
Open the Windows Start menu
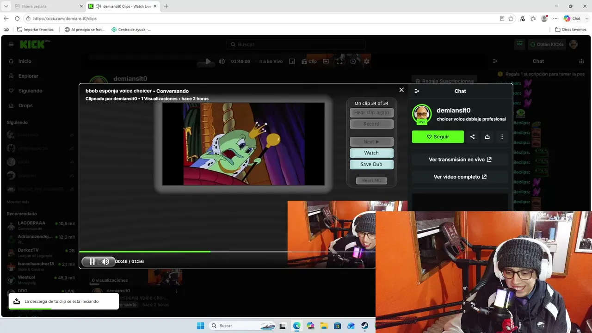tap(201, 326)
